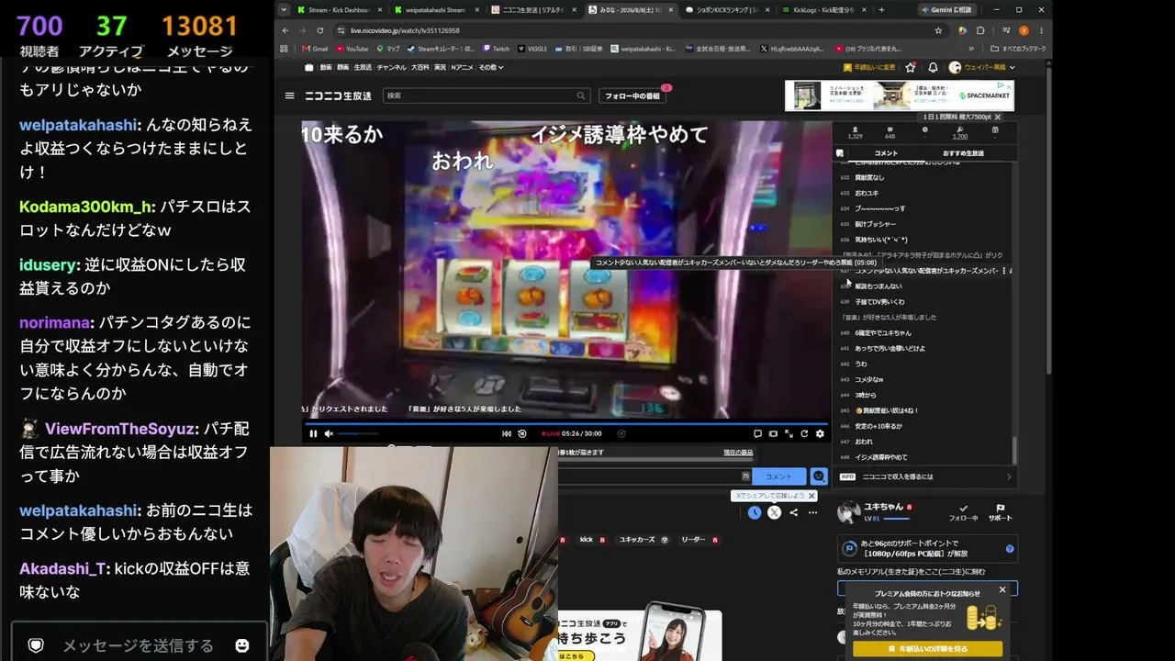The image size is (1175, 661).
Task: Open emoji picker in Kick chat
Action: point(242,645)
